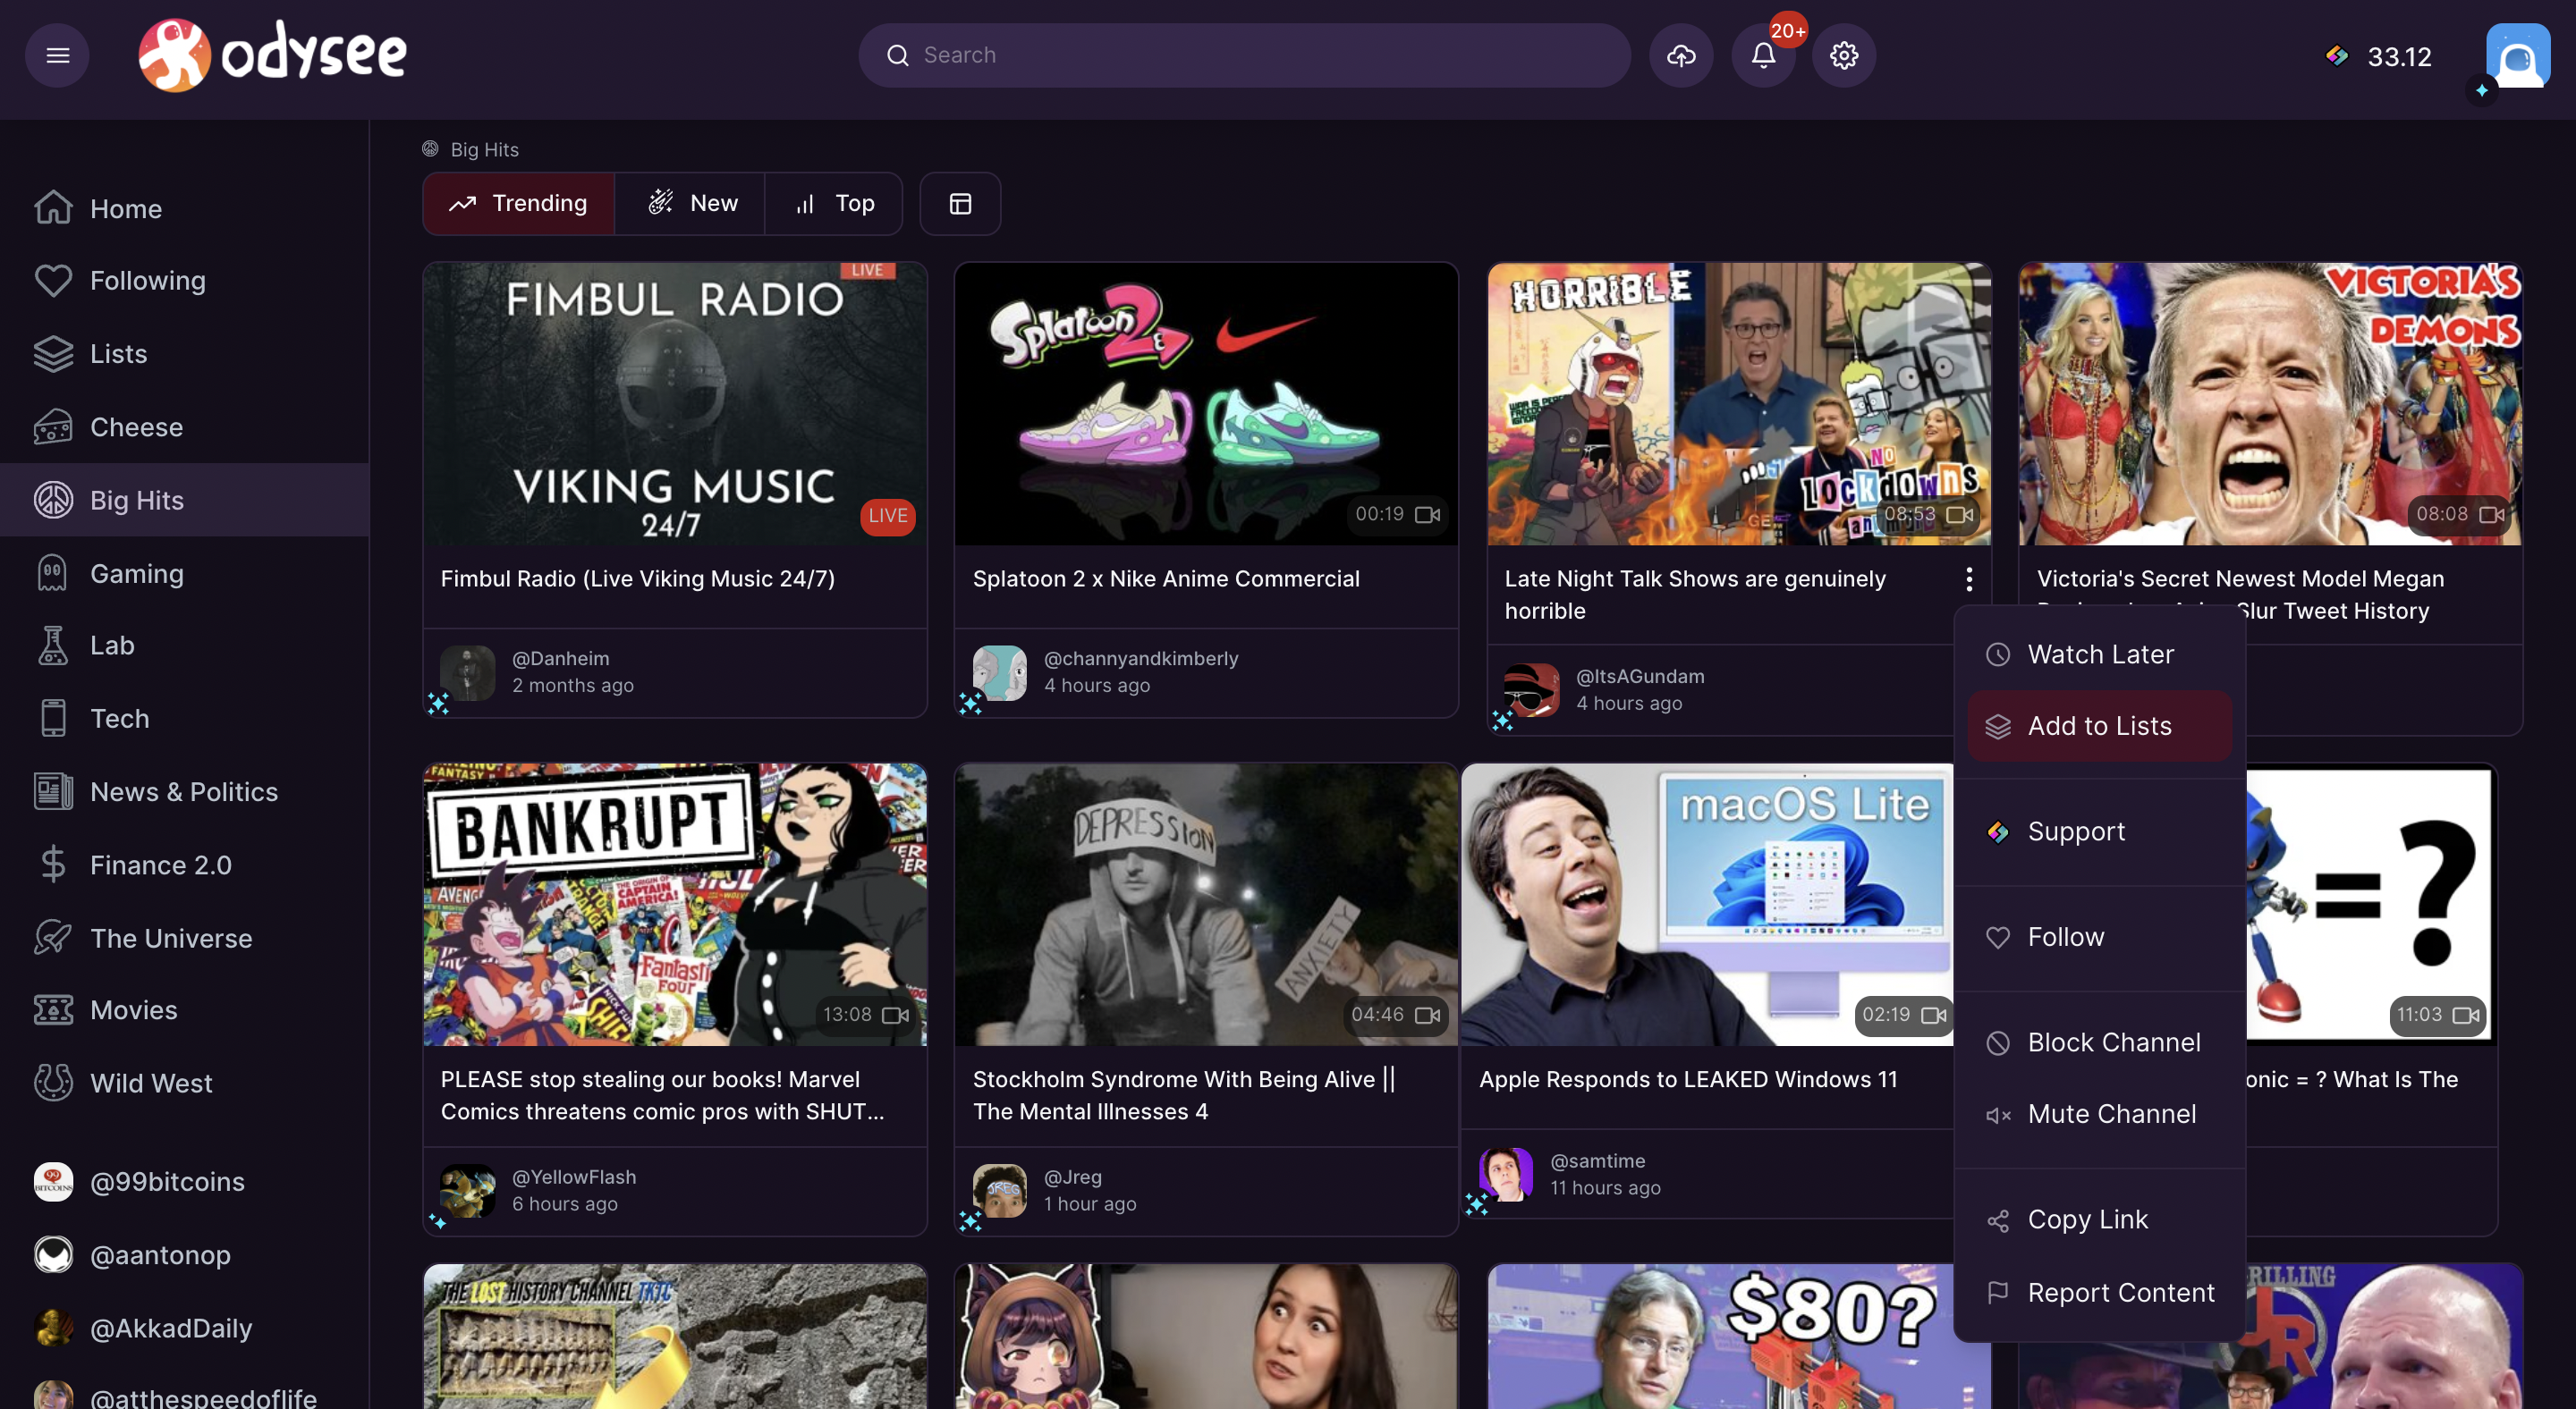
Task: Open notifications bell with 20+ badge
Action: 1763,55
